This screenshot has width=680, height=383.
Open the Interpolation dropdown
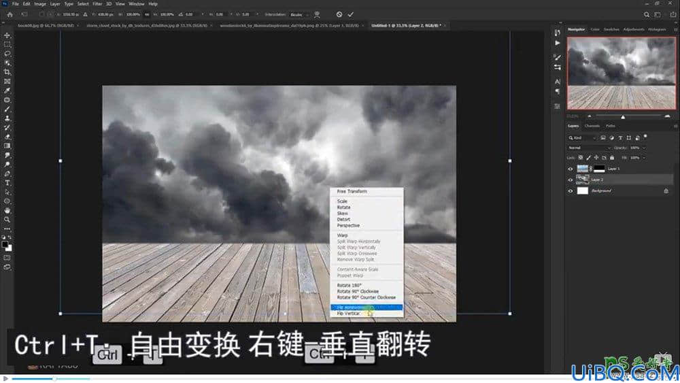click(x=299, y=14)
